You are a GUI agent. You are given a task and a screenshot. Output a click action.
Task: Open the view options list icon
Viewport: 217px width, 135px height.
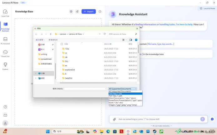123,40
